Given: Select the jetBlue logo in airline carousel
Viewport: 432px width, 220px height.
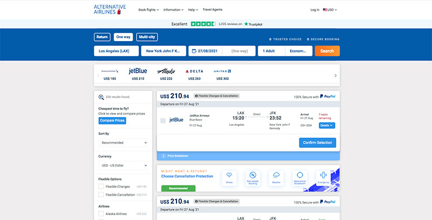Looking at the screenshot, I should click(138, 71).
